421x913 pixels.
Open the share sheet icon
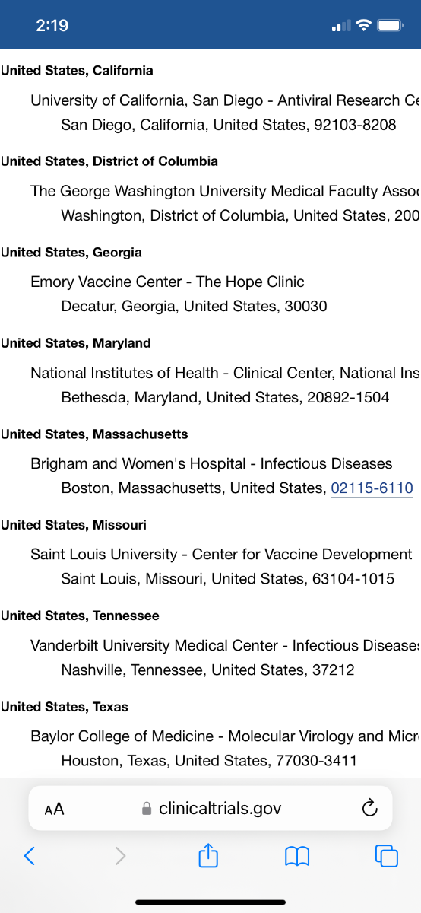click(x=208, y=855)
